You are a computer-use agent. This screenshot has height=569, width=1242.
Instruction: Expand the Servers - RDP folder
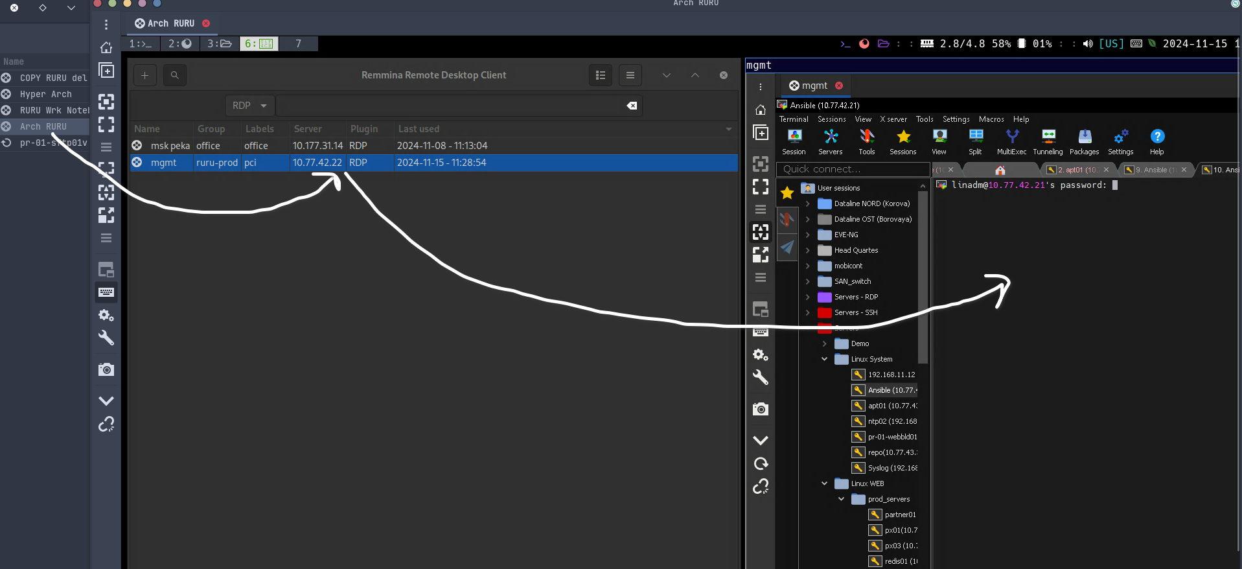[x=808, y=297]
